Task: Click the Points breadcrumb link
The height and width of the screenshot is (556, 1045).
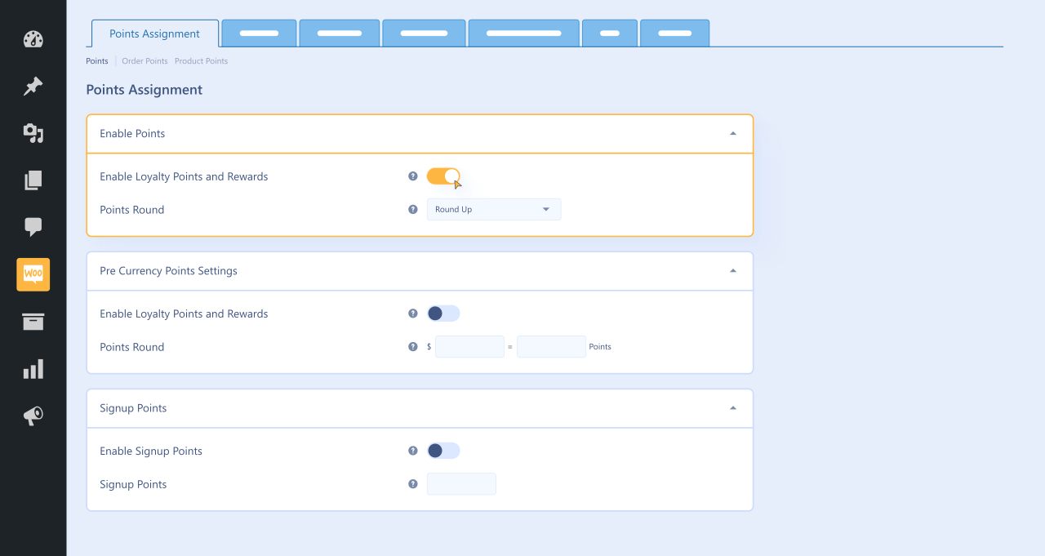Action: (96, 60)
